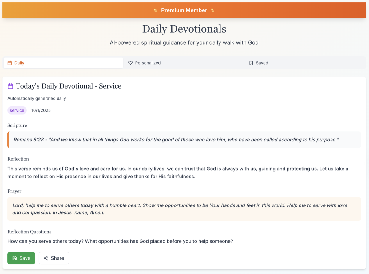Click the prayer text box
Screen dimensions: 369x274
184,209
